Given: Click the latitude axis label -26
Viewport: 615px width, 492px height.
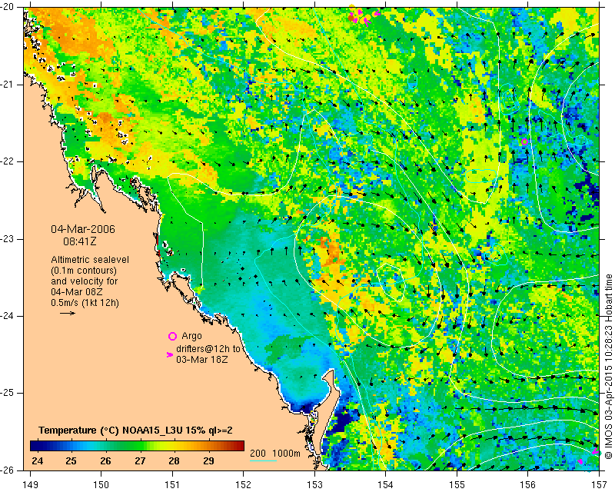Looking at the screenshot, I should pyautogui.click(x=8, y=470).
